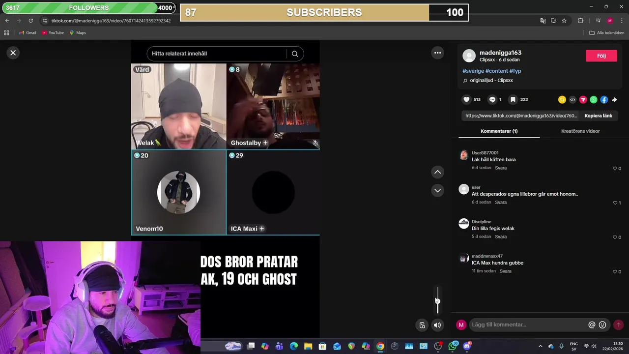Image resolution: width=629 pixels, height=354 pixels.
Task: Save video with bookmark icon
Action: click(513, 99)
